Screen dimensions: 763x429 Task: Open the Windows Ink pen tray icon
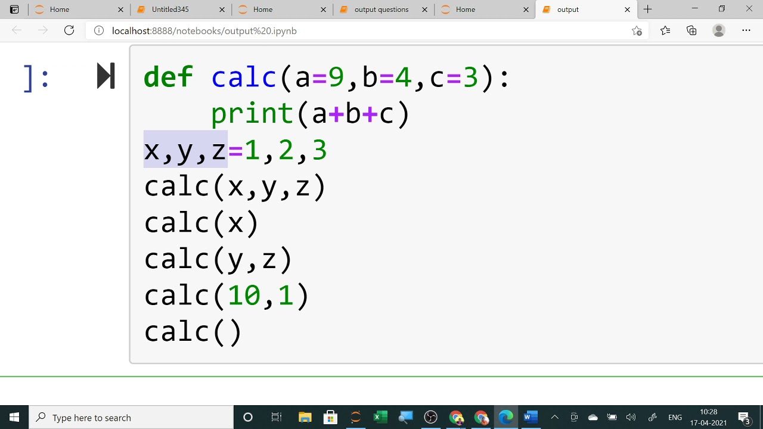(652, 417)
